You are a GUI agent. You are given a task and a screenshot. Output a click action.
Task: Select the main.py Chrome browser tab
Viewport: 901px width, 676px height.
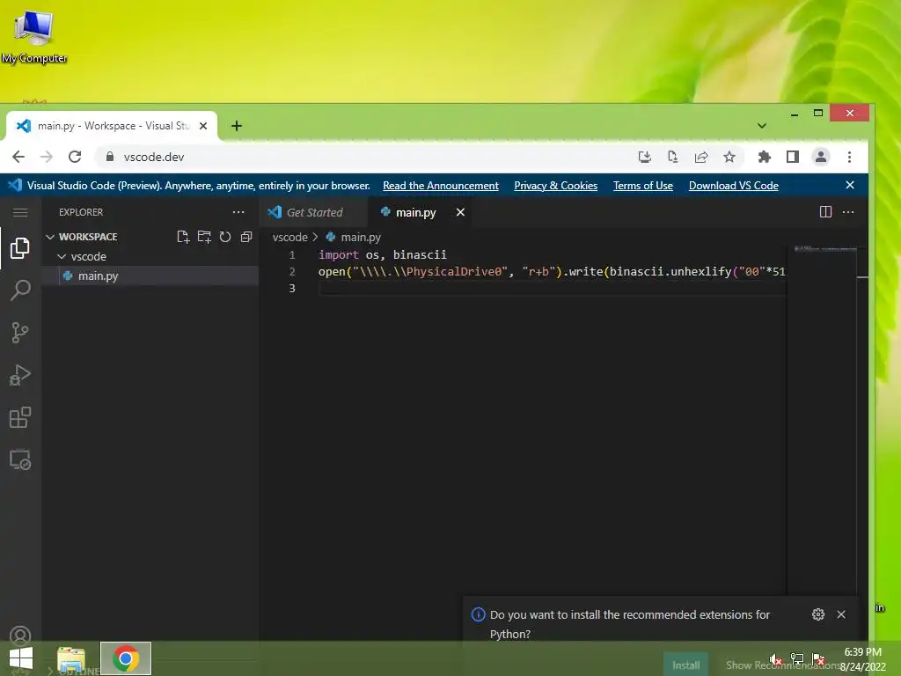click(112, 126)
